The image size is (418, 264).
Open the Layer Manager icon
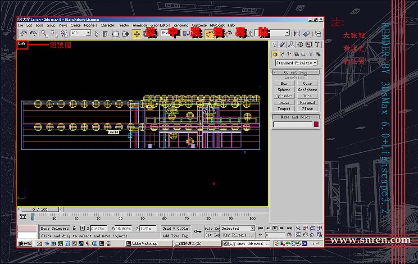point(318,34)
